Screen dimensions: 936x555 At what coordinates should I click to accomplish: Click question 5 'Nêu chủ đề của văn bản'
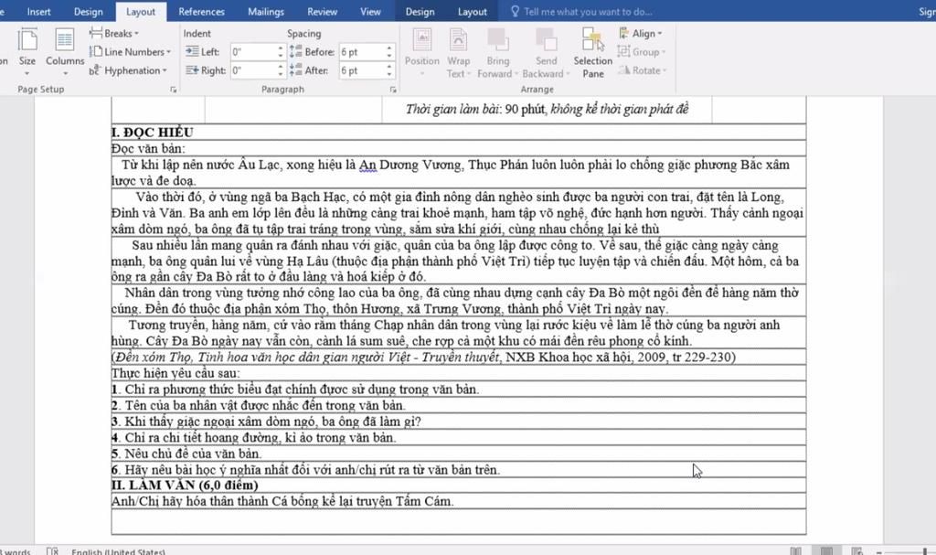[186, 454]
